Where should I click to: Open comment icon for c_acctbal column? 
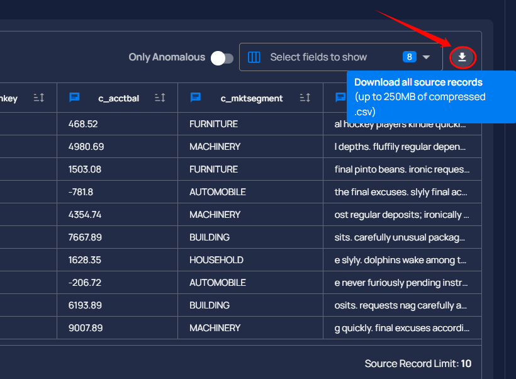(x=74, y=98)
